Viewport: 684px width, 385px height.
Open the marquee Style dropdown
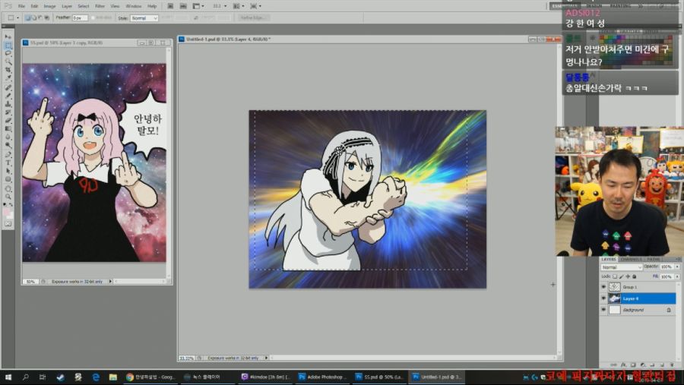click(x=144, y=17)
